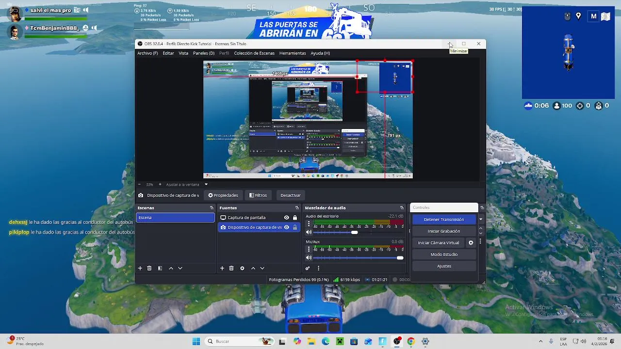This screenshot has width=621, height=349.
Task: Mute Audio del escritorio speaker icon
Action: 309,233
